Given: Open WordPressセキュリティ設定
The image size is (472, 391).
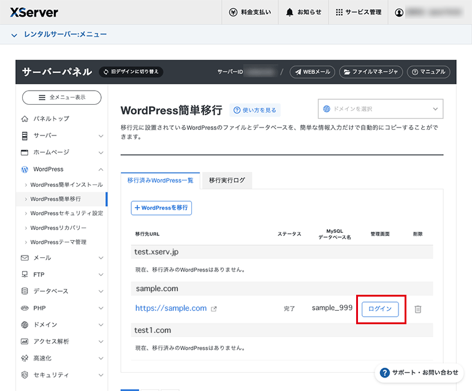Looking at the screenshot, I should pyautogui.click(x=67, y=213).
